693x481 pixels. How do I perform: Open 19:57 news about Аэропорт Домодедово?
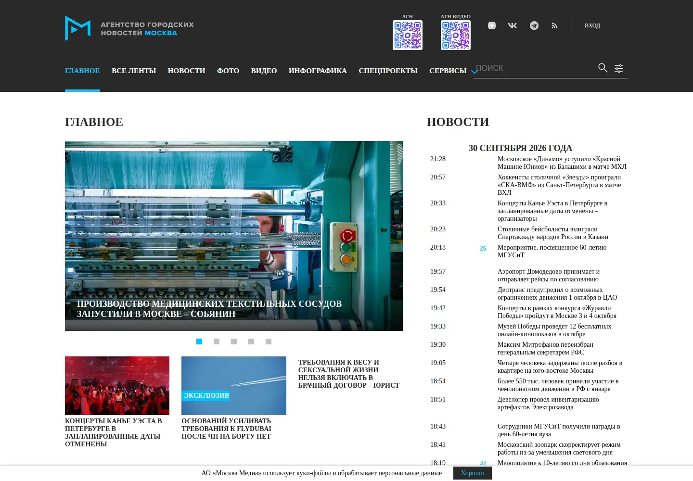(549, 275)
